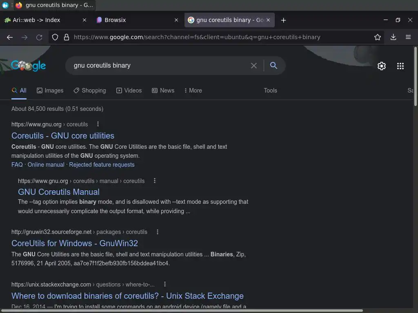Screen dimensions: 418x313
Task: Open options menu for unix.stackexchange.com result
Action: click(x=165, y=284)
